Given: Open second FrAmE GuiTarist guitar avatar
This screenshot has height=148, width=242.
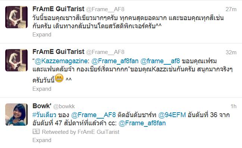Looking at the screenshot, I should 16,60.
